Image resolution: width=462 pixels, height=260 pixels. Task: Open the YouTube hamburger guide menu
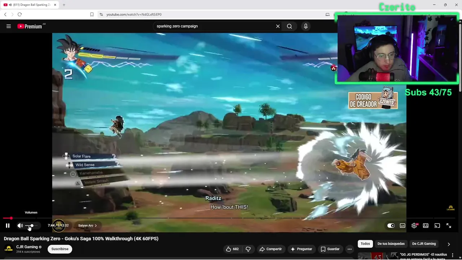pos(9,26)
